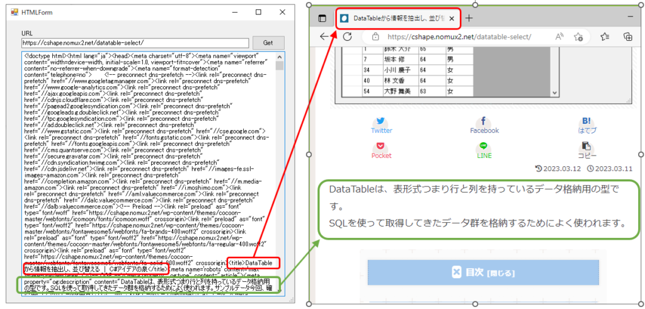Open a new browser tab with plus

469,18
